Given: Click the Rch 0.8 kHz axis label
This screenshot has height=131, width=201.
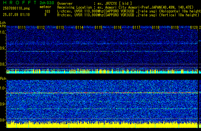Looking at the screenshot, I should click(x=3, y=120).
